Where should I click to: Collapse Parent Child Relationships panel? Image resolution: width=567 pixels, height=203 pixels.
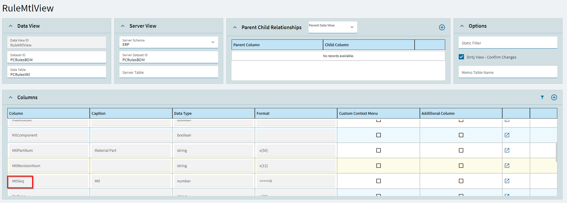click(x=235, y=27)
